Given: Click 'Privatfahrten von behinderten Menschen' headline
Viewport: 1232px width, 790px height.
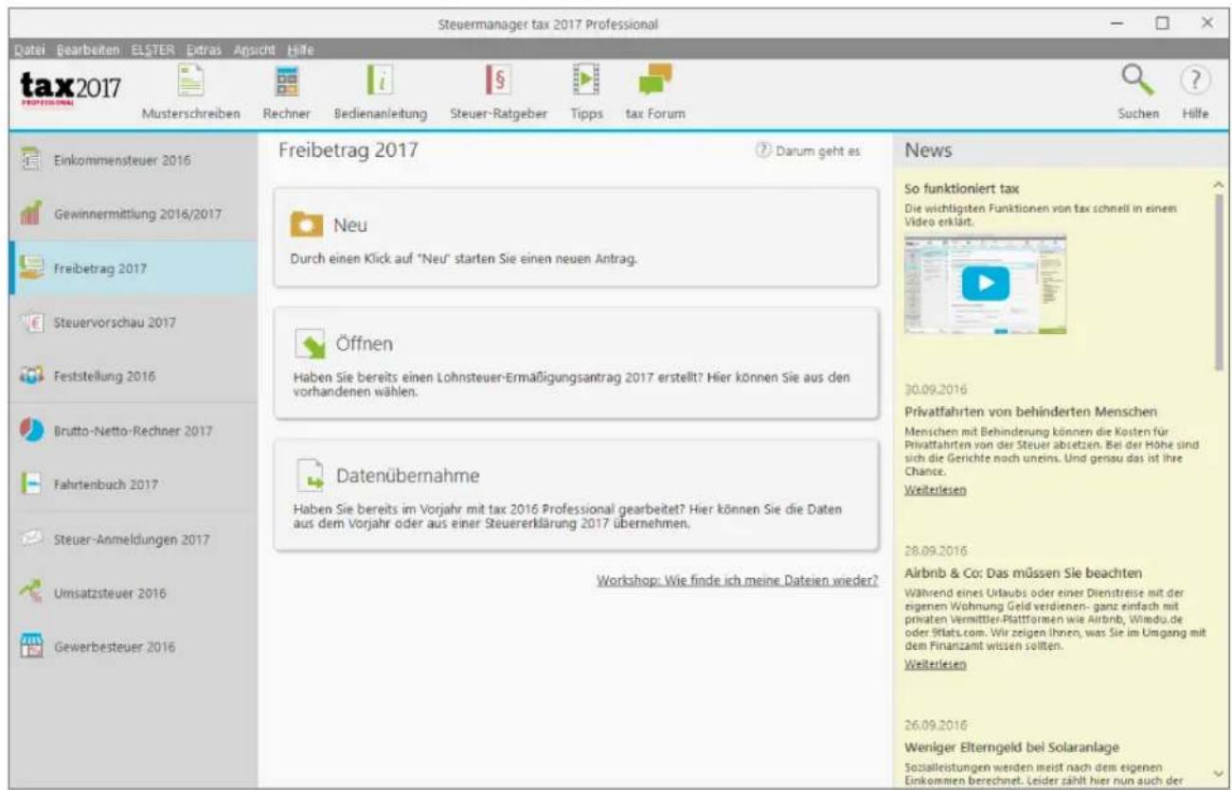Looking at the screenshot, I should (1030, 412).
